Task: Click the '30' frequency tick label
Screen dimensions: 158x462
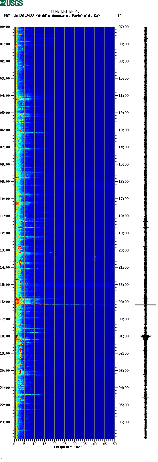Action: 74,444
